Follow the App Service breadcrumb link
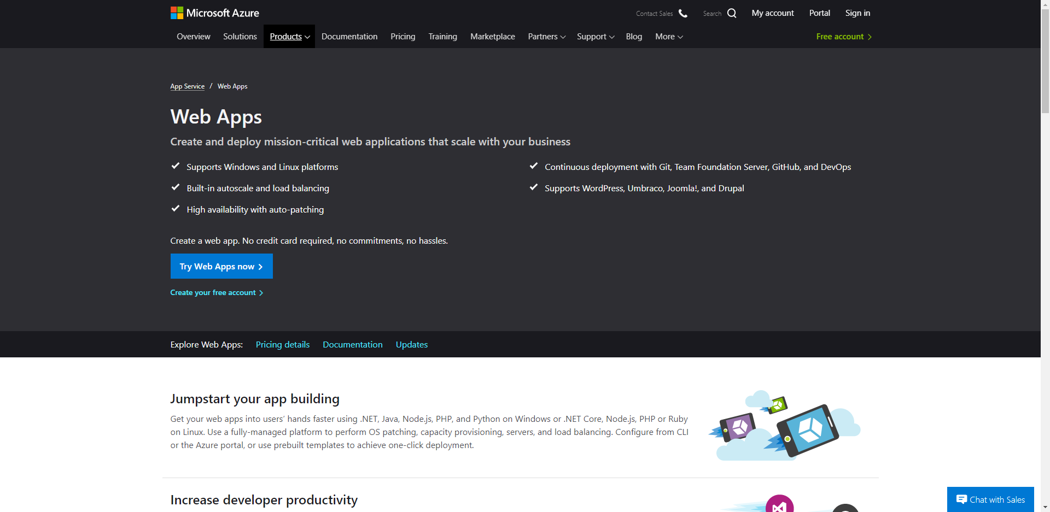This screenshot has width=1050, height=512. tap(187, 86)
